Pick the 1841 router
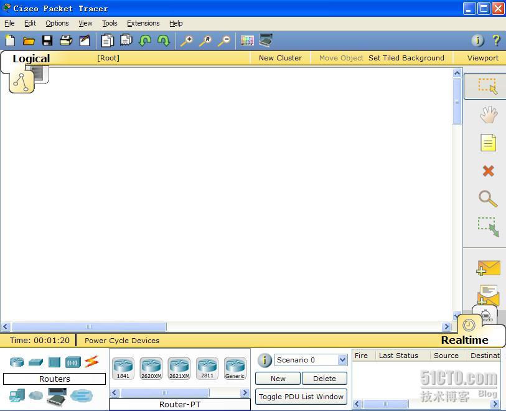506x411 pixels. 123,369
